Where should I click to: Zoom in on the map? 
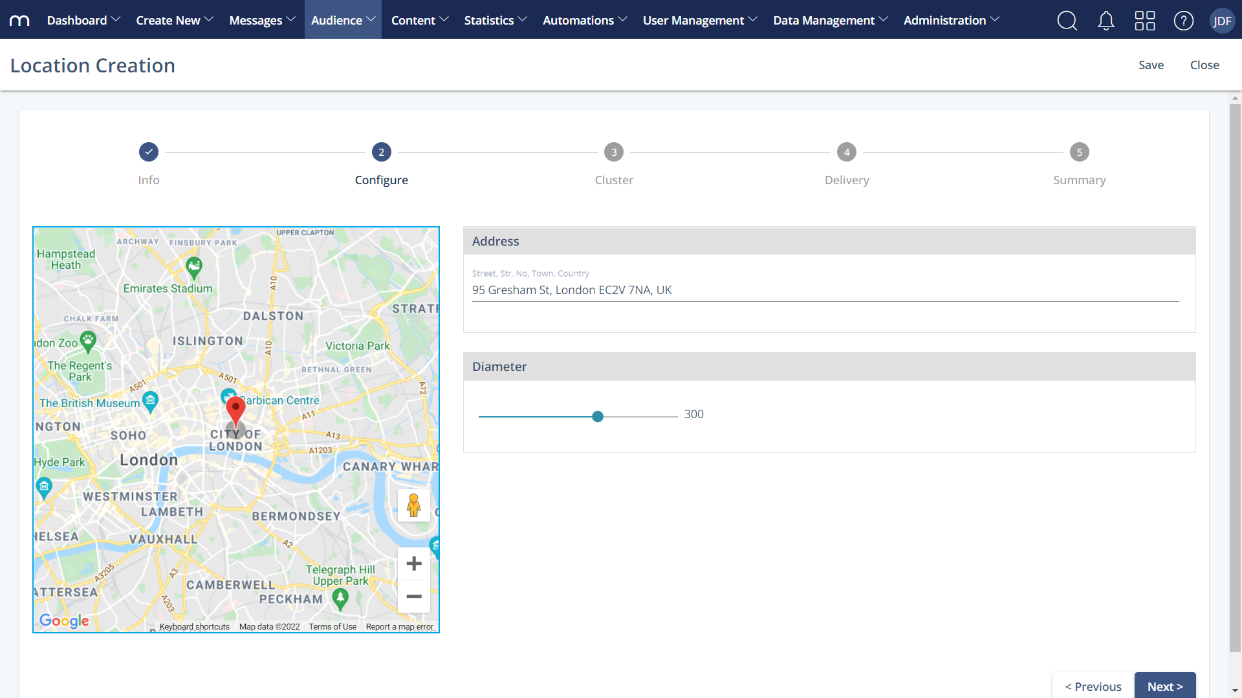point(414,564)
